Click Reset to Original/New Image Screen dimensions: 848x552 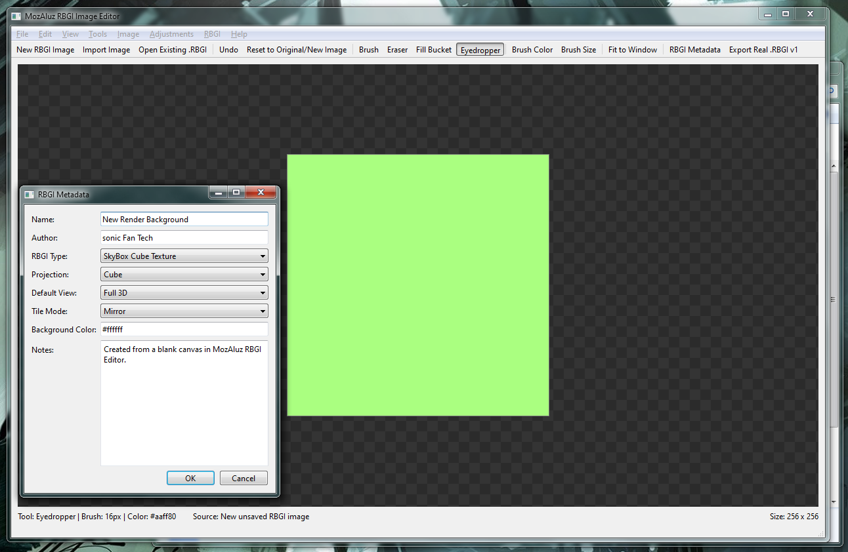[x=297, y=50]
